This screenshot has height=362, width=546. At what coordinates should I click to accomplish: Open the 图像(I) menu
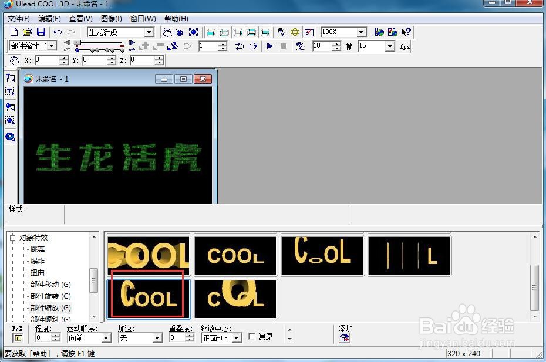(112, 19)
